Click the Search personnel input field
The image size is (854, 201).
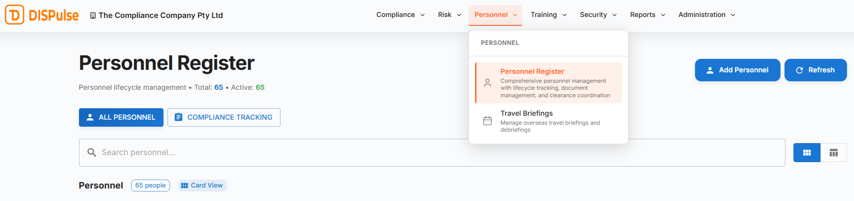point(430,152)
